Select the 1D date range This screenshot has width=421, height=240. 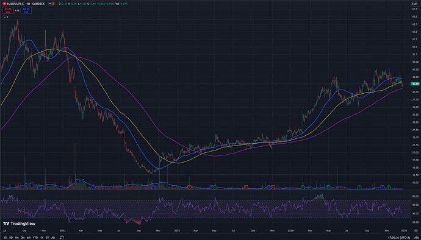point(5,238)
